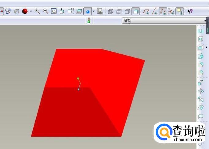Select the Boundary Blend tool

point(201,108)
